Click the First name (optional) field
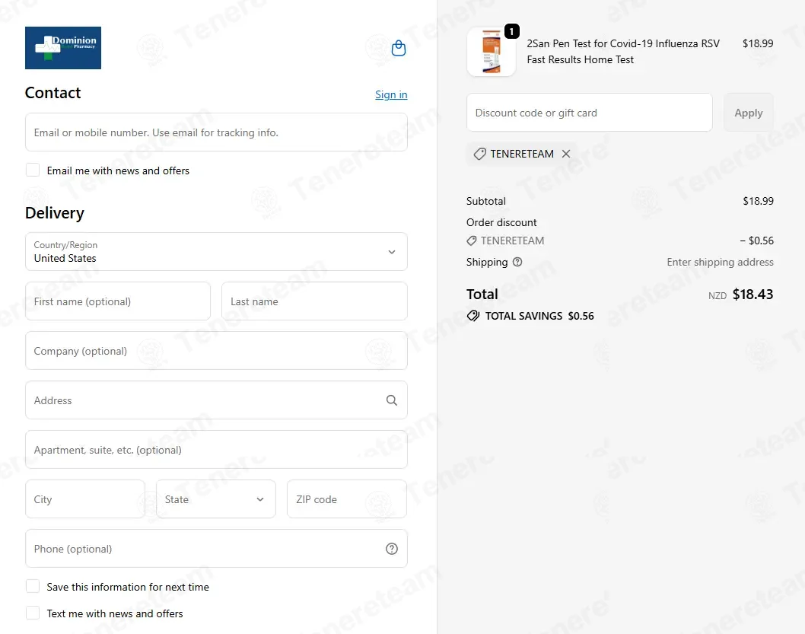Image resolution: width=805 pixels, height=634 pixels. pyautogui.click(x=118, y=301)
